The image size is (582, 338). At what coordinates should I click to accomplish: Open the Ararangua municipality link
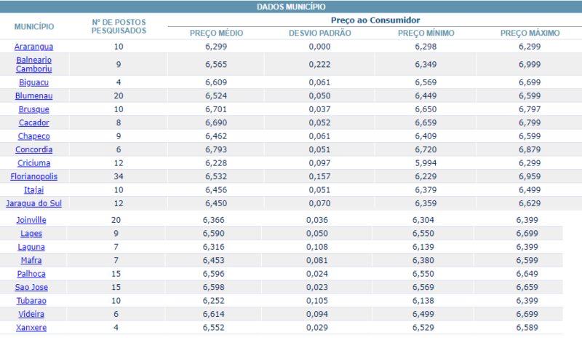(x=33, y=47)
